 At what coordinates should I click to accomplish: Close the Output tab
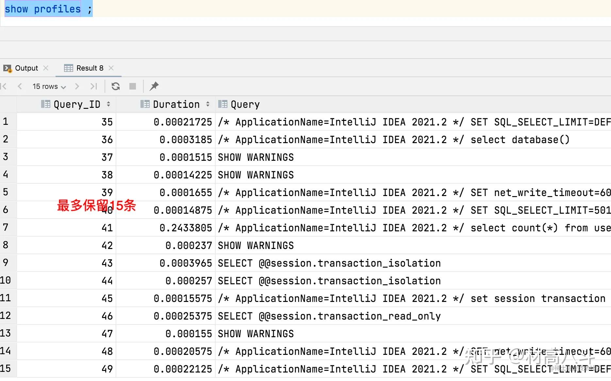point(46,68)
